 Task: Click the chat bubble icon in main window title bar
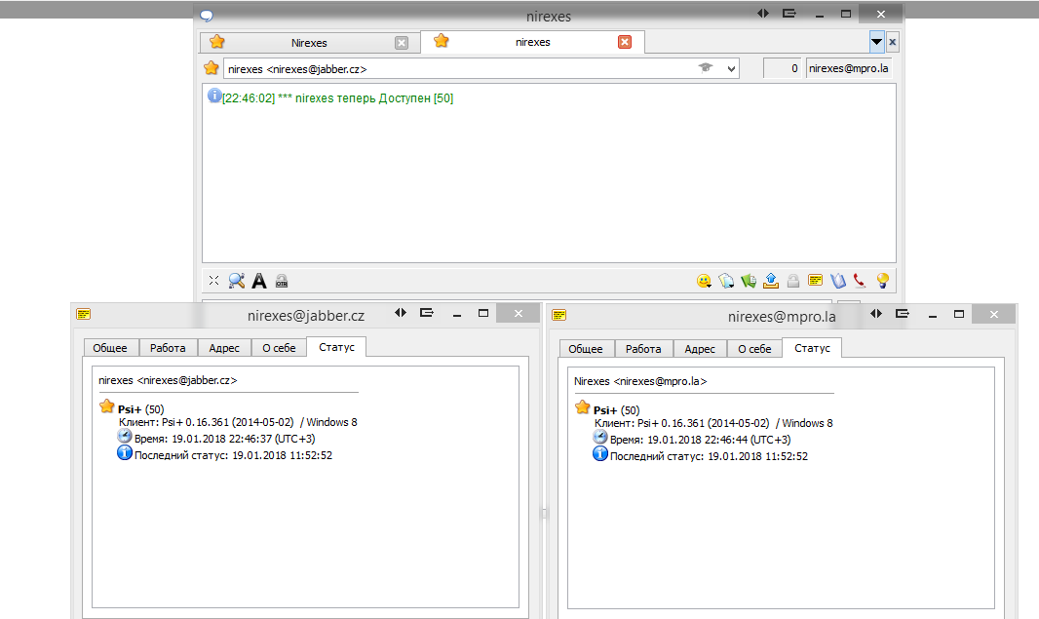(x=207, y=16)
